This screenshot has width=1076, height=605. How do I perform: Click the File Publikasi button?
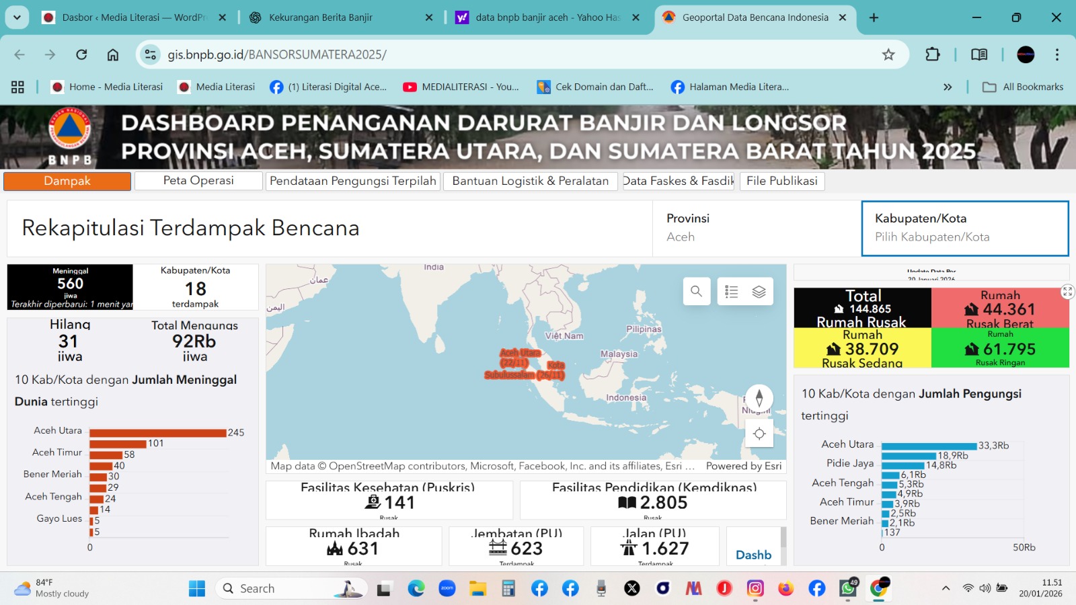click(x=781, y=181)
